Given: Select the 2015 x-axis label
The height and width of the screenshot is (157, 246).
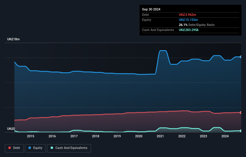Looking at the screenshot, I should 31,136.
